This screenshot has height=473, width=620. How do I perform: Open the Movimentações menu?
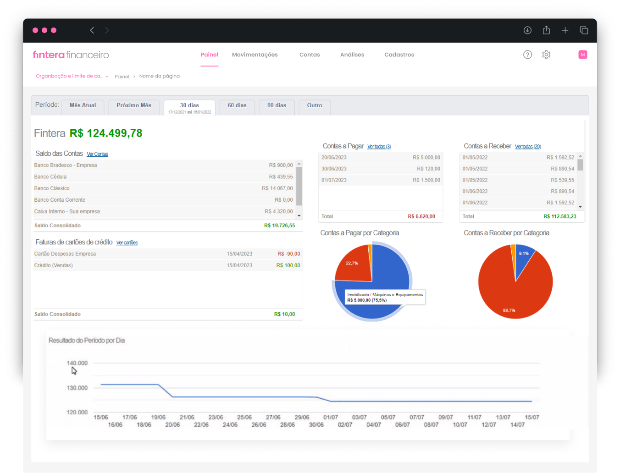tap(255, 55)
